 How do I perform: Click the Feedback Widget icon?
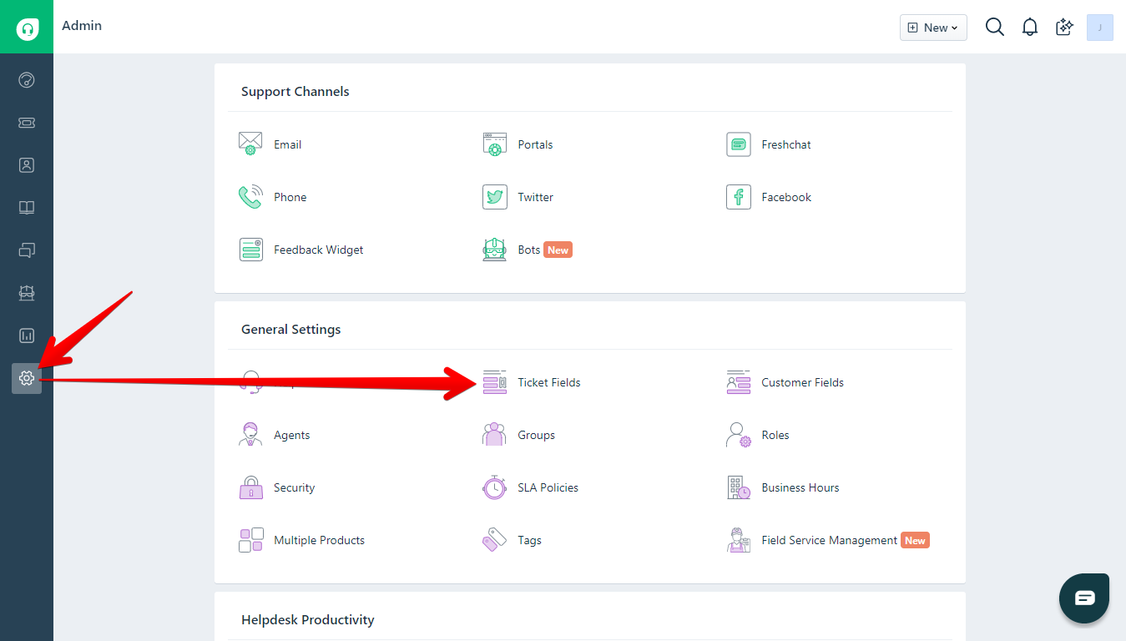[x=251, y=250]
